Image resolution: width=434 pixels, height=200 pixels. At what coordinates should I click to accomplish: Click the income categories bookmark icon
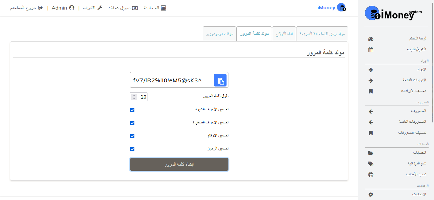pyautogui.click(x=370, y=91)
